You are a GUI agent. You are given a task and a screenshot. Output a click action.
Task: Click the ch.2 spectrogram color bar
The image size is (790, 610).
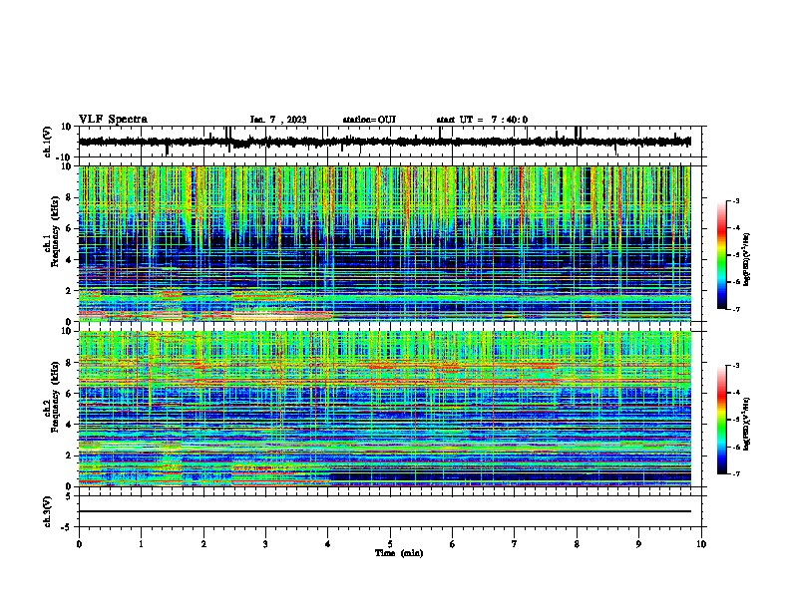point(722,420)
